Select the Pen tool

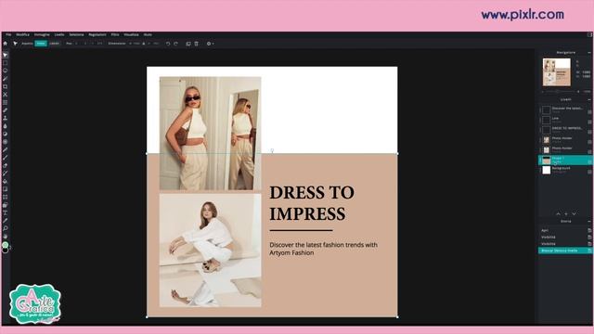pos(5,150)
